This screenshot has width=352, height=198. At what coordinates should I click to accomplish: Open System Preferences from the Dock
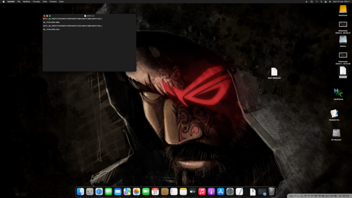[230, 192]
